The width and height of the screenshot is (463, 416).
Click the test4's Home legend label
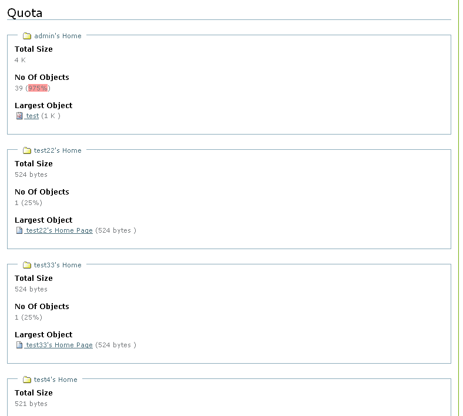click(55, 380)
